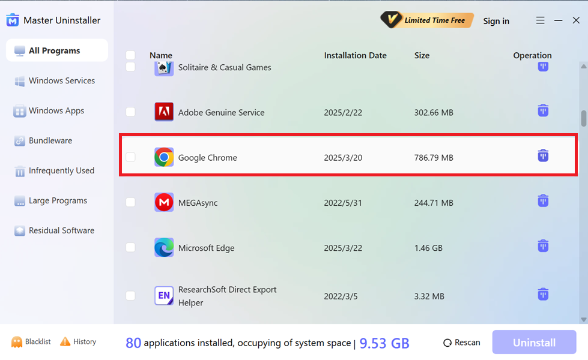Tick the Google Chrome checkbox
The width and height of the screenshot is (588, 360).
pyautogui.click(x=130, y=157)
